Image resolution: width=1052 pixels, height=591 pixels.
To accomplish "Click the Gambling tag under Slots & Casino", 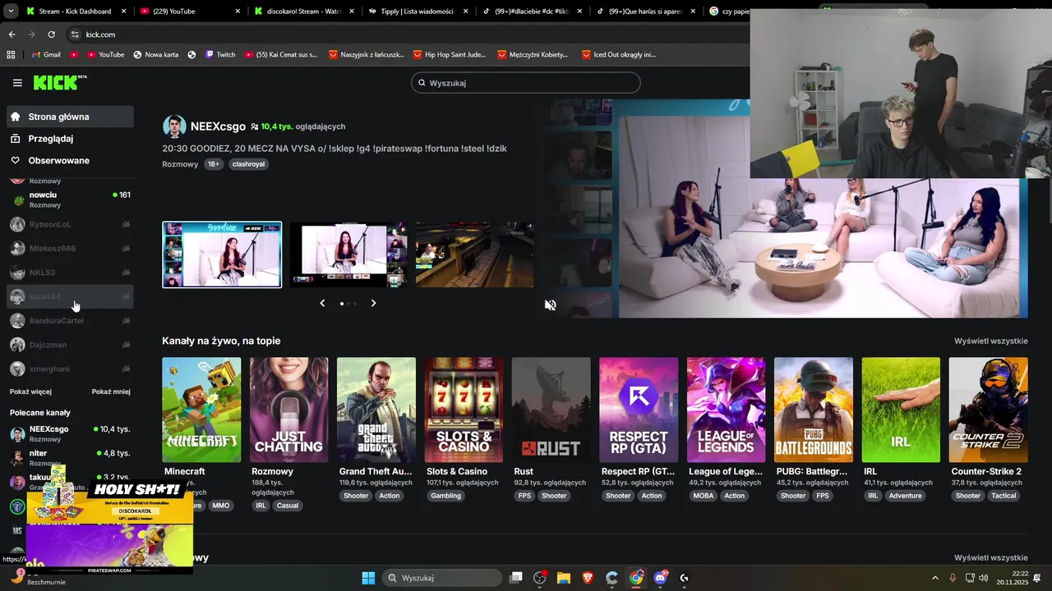I will [x=446, y=496].
